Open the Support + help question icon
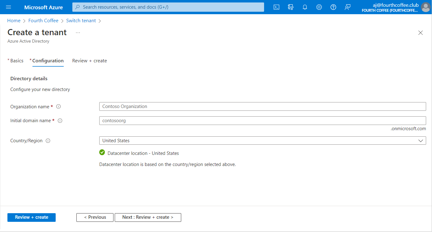432x232 pixels. tap(333, 7)
